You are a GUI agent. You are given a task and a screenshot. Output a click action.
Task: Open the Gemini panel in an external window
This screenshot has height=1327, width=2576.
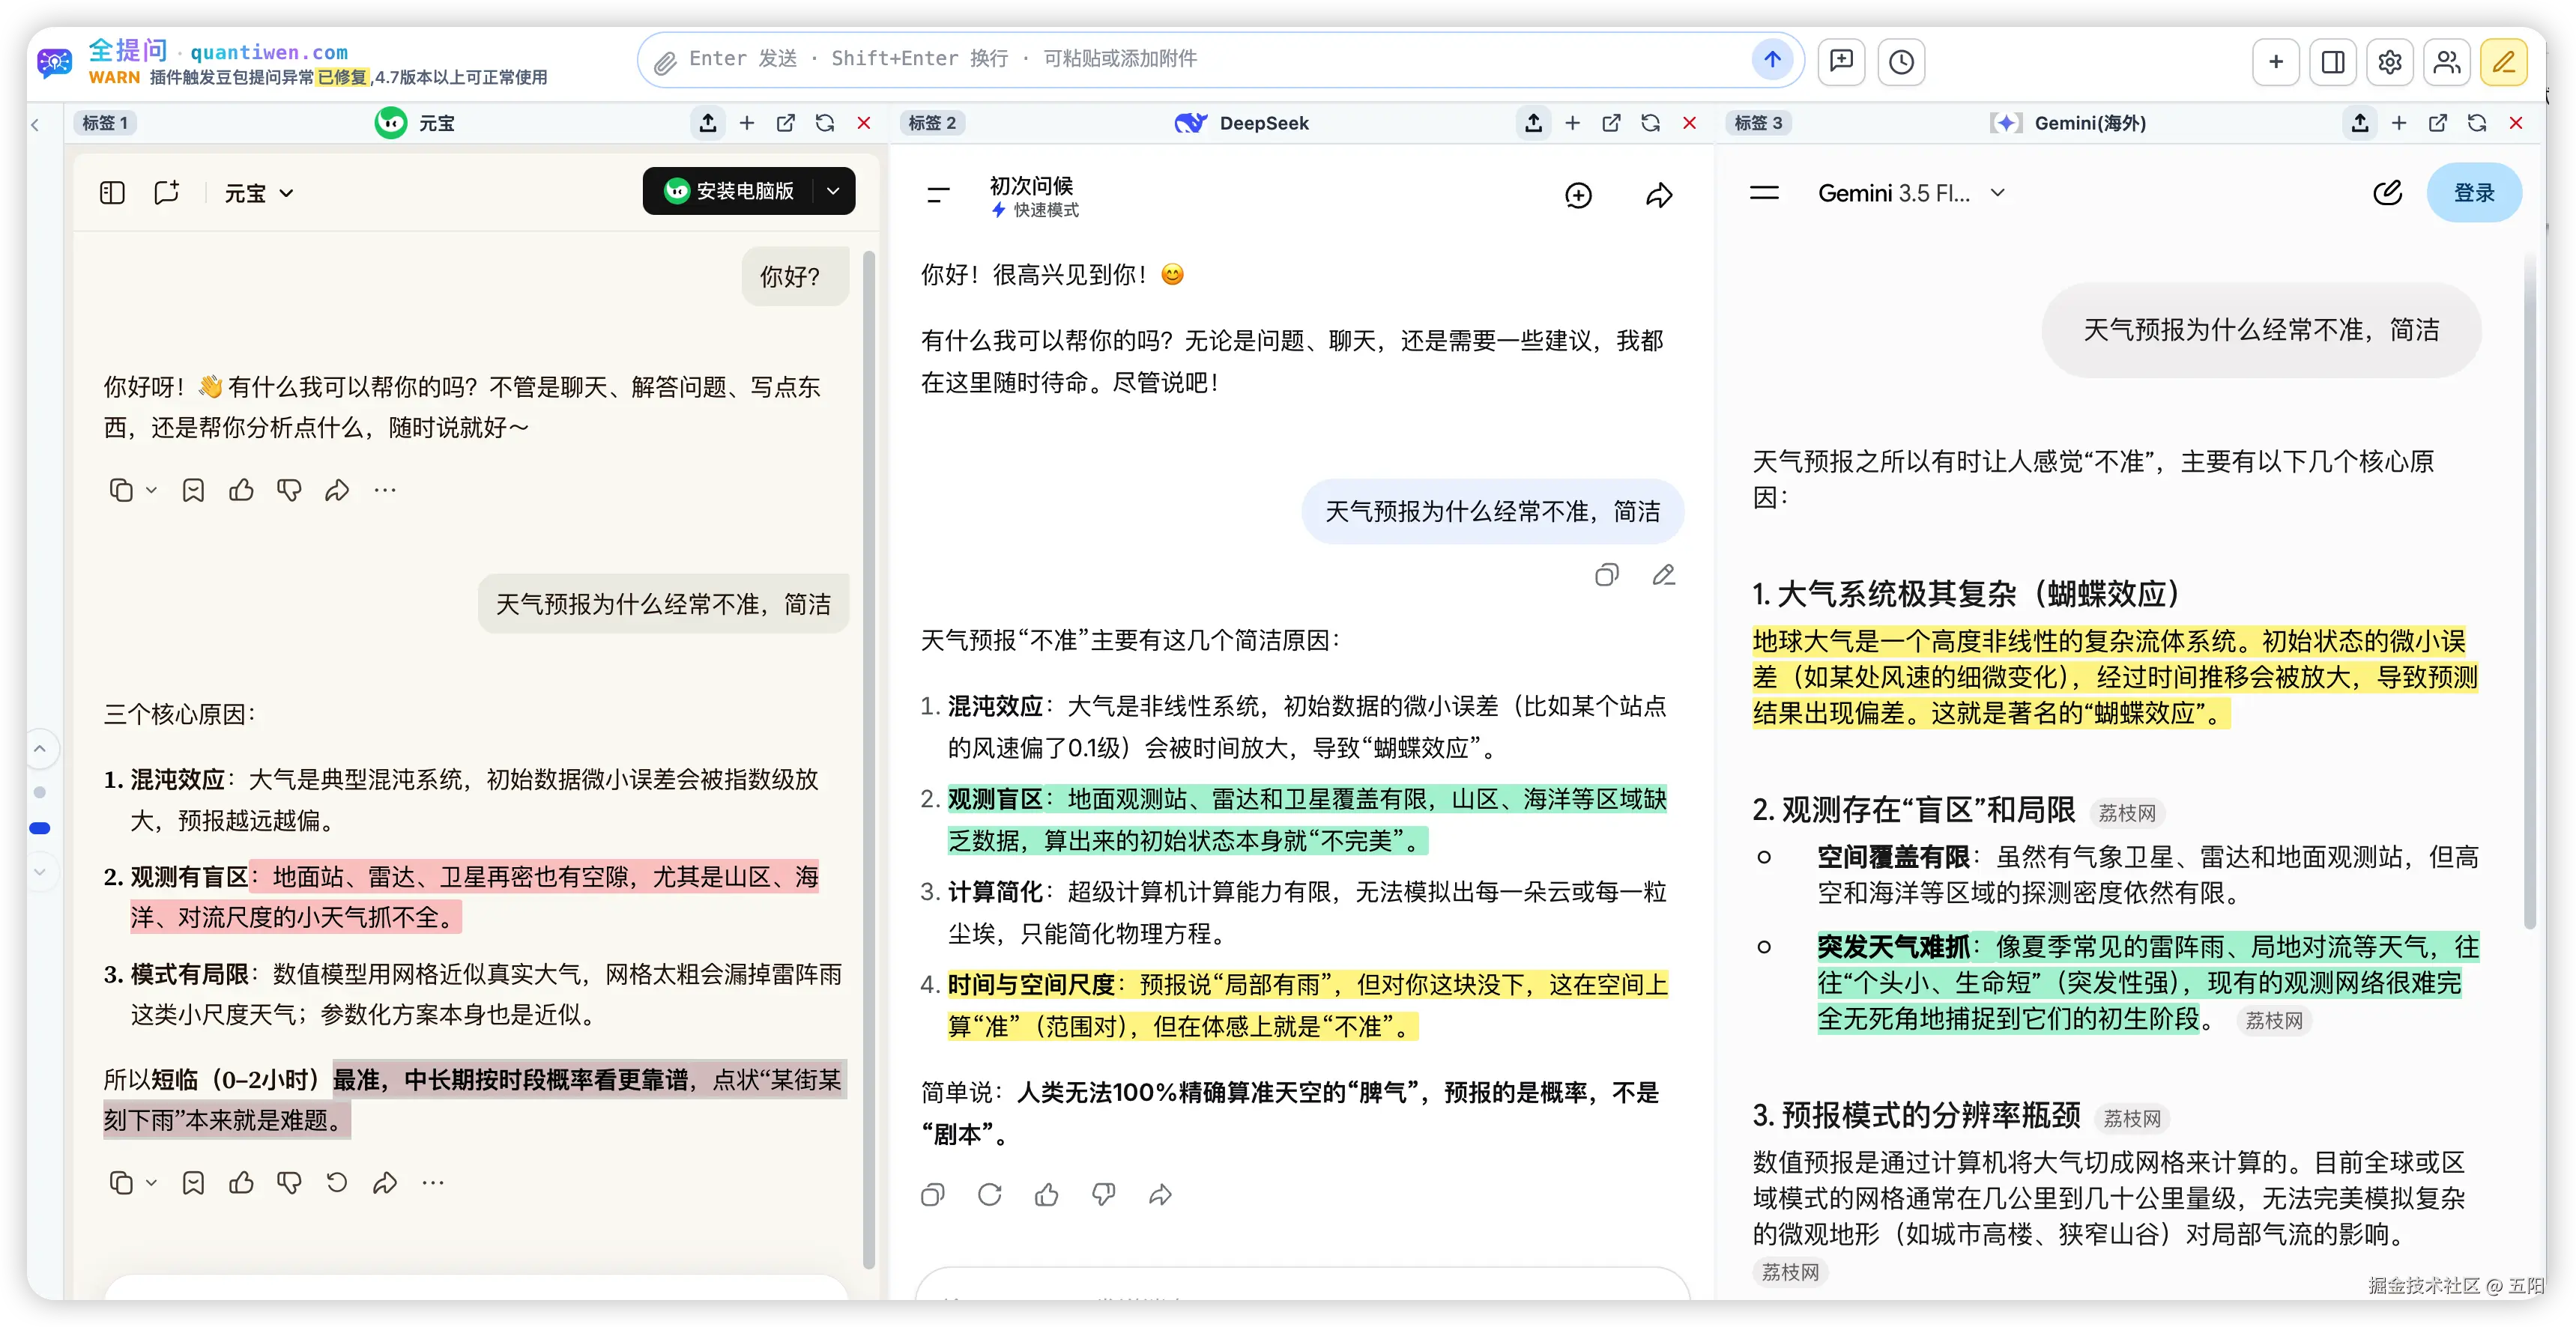(x=2438, y=123)
